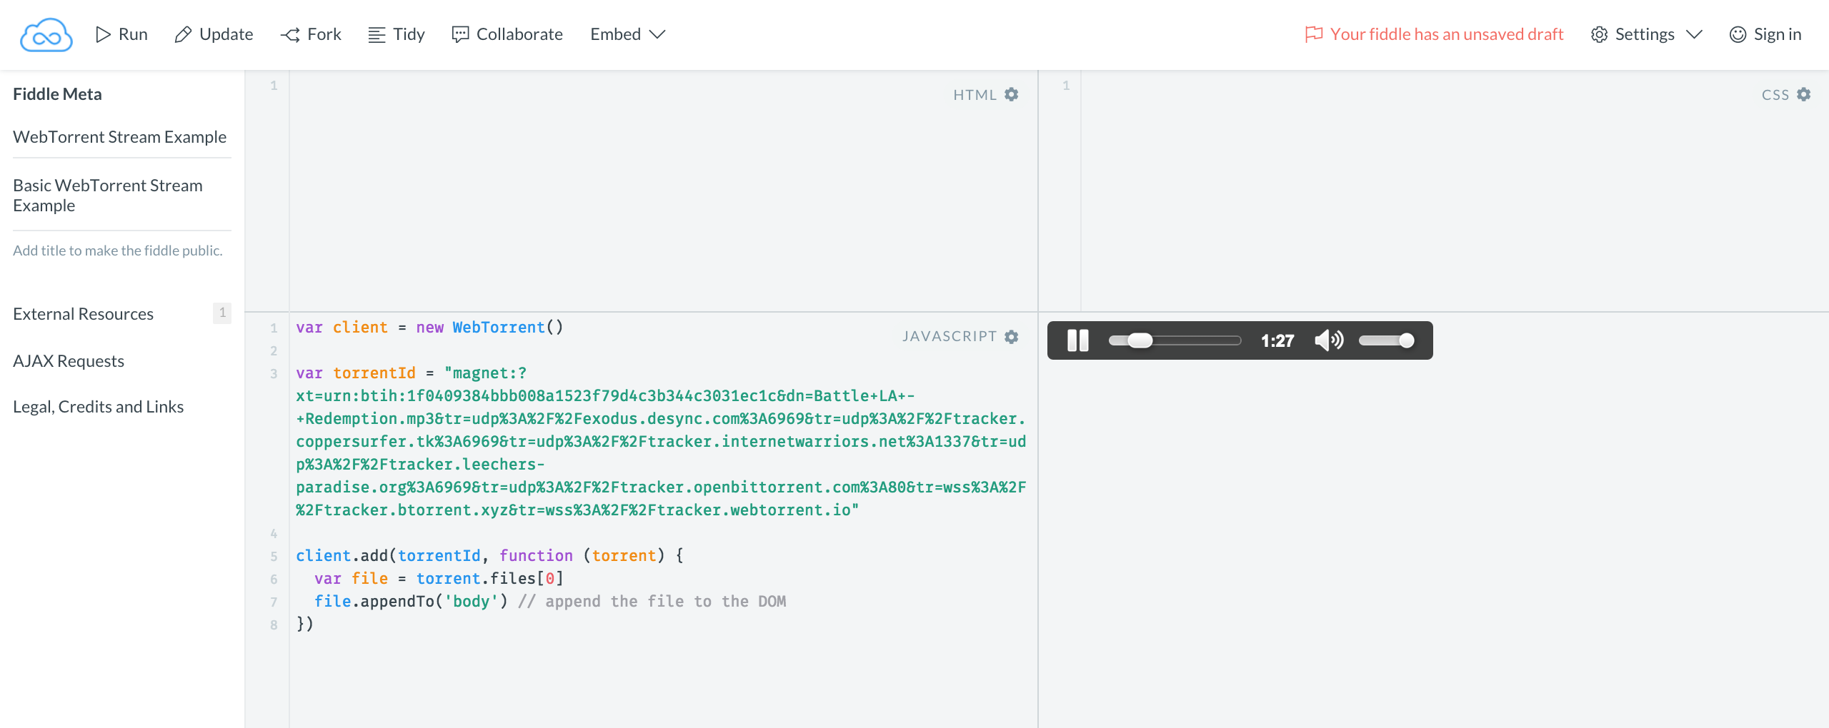The width and height of the screenshot is (1829, 728).
Task: Edit the Basic WebTorrent Stream Example description
Action: coord(122,195)
